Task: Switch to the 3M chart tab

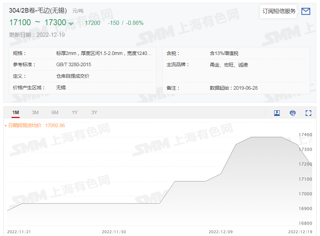Action: click(x=35, y=112)
